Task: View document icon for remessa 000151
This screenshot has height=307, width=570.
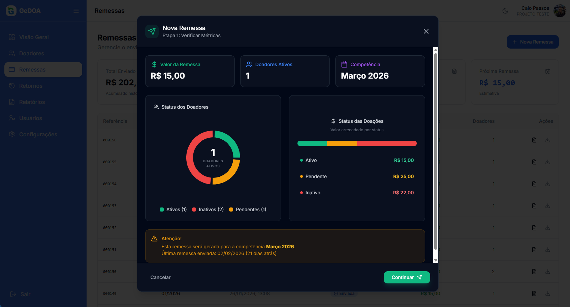Action: tap(534, 250)
